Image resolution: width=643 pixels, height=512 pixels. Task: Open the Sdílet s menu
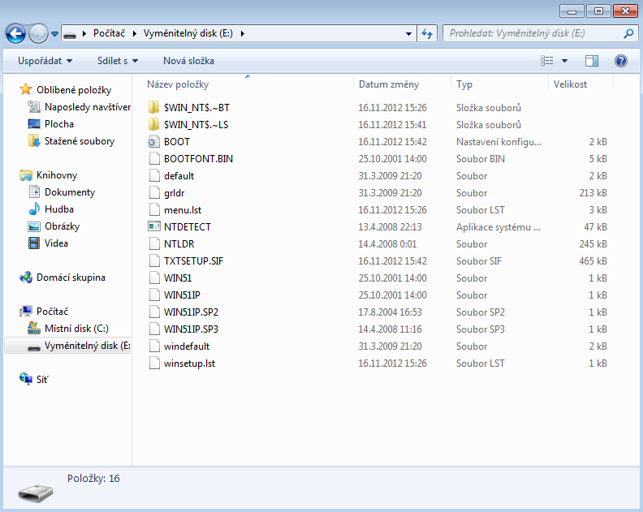(x=118, y=61)
